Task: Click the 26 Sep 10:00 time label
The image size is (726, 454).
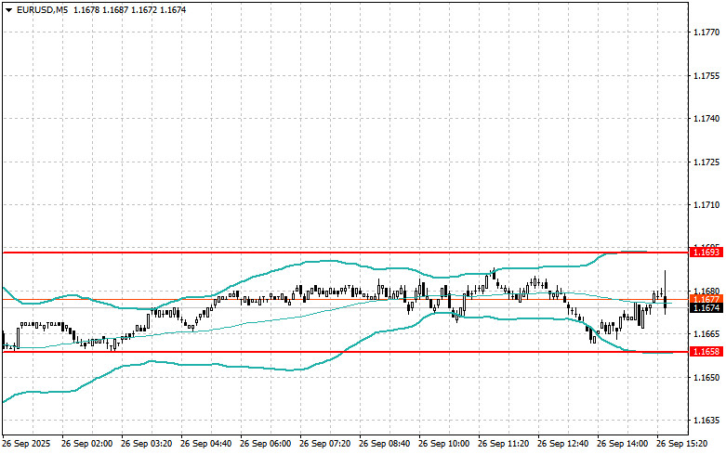Action: click(x=443, y=444)
